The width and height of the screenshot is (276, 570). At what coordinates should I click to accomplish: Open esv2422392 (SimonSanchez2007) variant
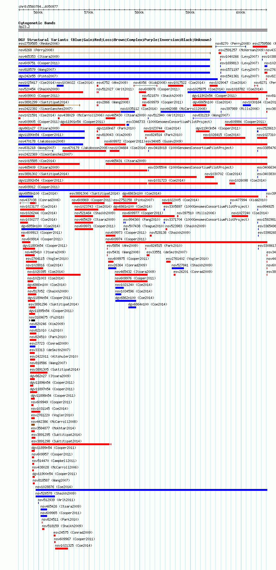(69, 112)
